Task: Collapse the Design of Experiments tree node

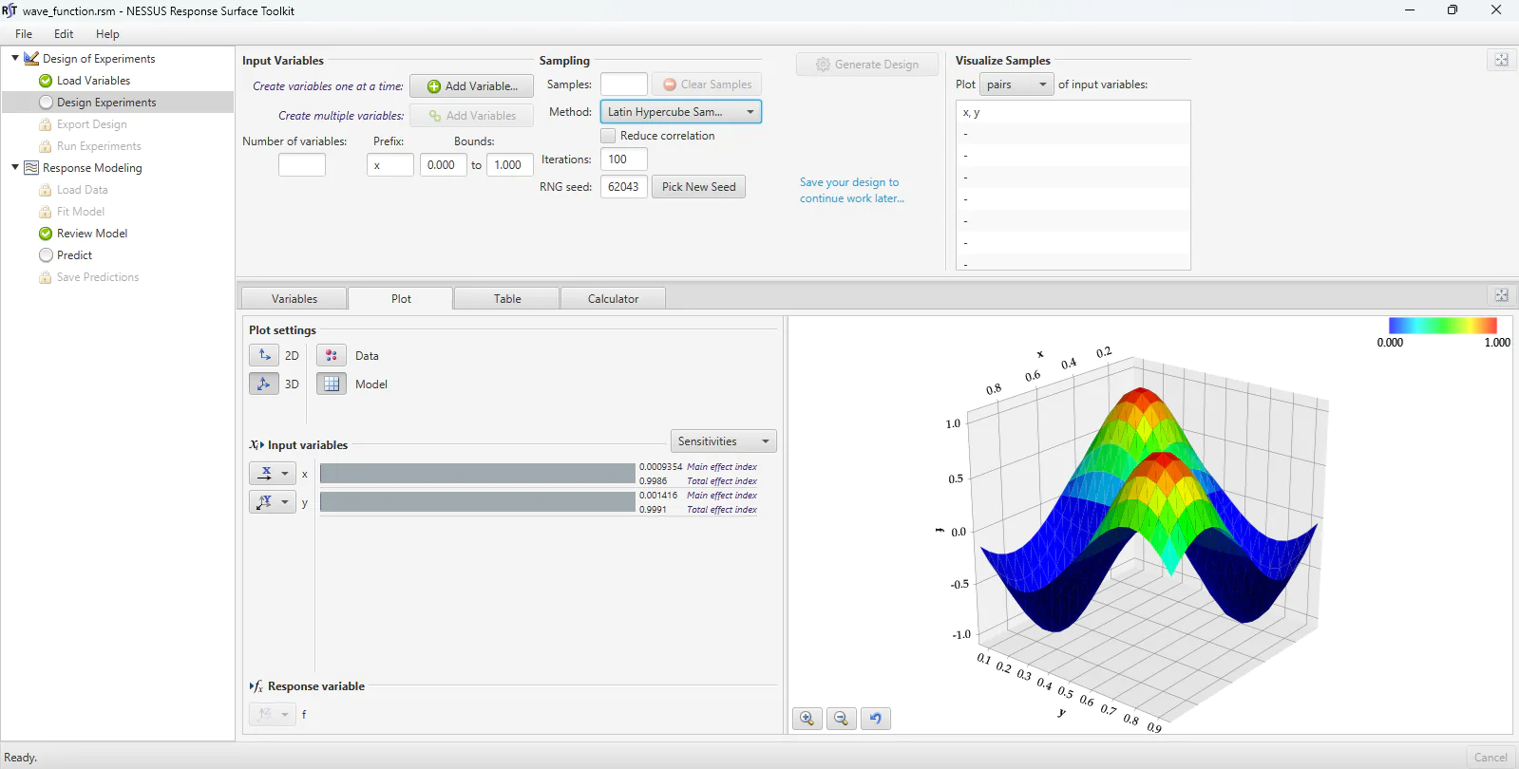Action: pyautogui.click(x=15, y=58)
